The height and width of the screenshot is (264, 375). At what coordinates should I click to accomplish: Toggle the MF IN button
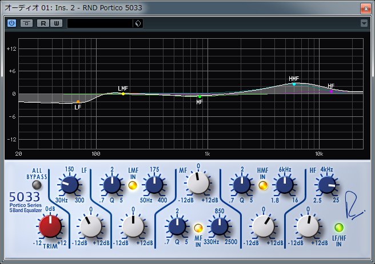(x=198, y=228)
